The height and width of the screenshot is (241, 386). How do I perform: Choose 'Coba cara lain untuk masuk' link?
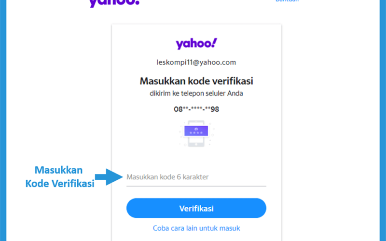[196, 228]
